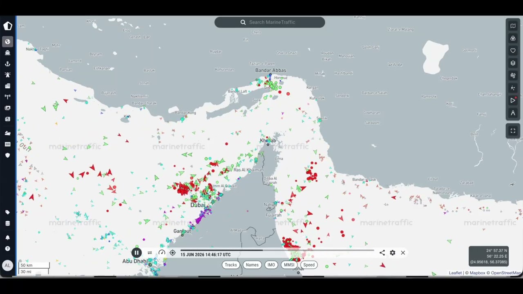Viewport: 523px width, 294px height.
Task: Click the Ganfout label on map
Action: point(182,231)
